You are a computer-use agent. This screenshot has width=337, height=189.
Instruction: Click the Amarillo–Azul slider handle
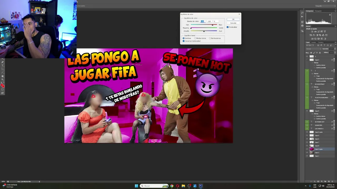pos(204,31)
